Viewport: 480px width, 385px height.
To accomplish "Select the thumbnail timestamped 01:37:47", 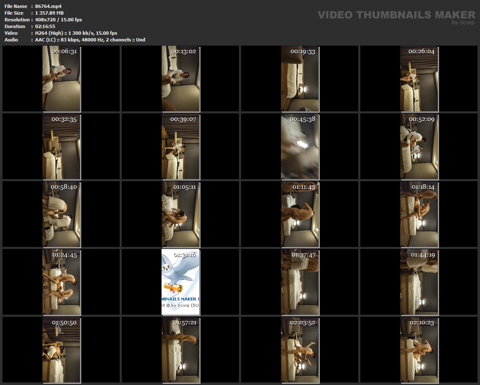I will click(x=300, y=282).
